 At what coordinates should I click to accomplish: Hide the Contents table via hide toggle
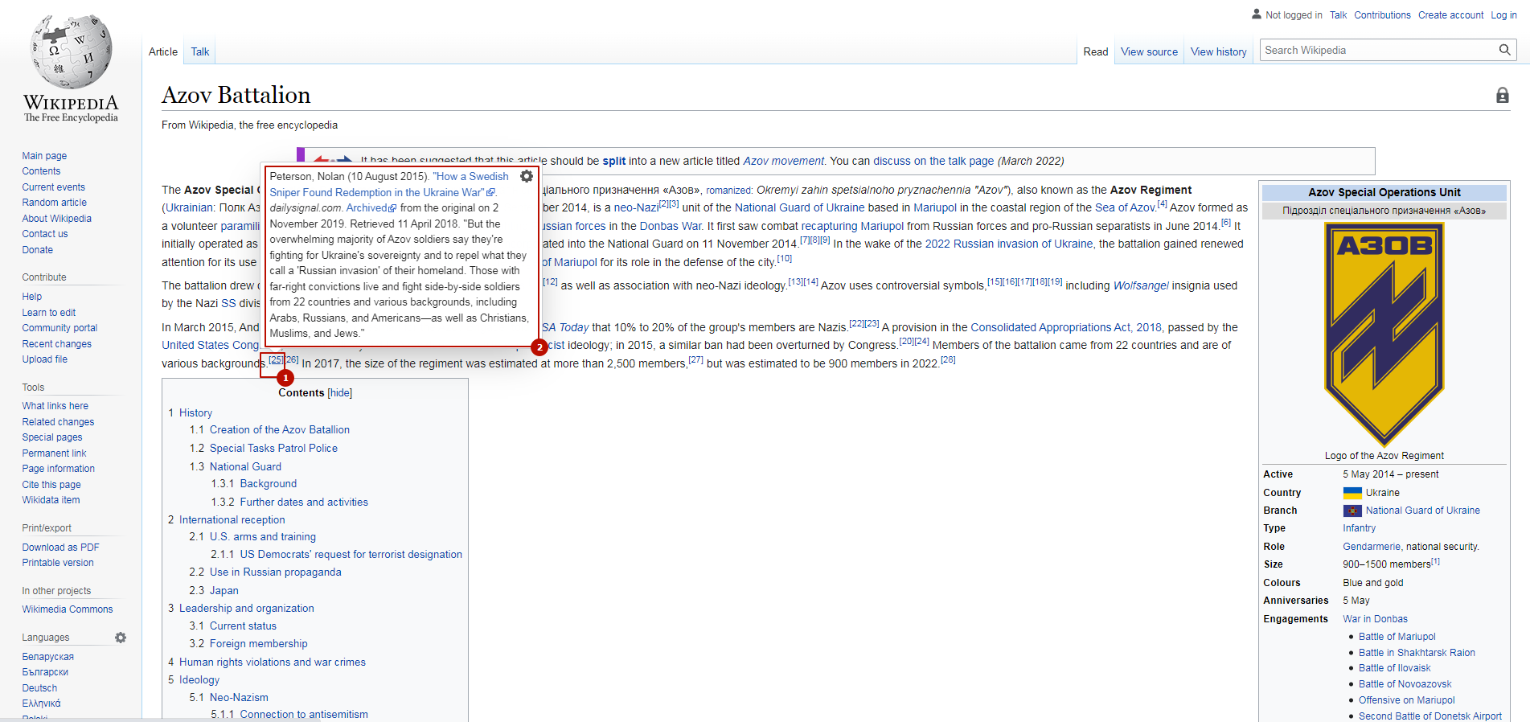coord(340,393)
